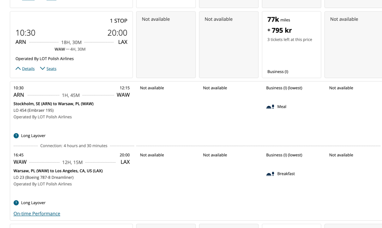
Task: Click the rightmost Not available fare card
Action: coord(344,19)
